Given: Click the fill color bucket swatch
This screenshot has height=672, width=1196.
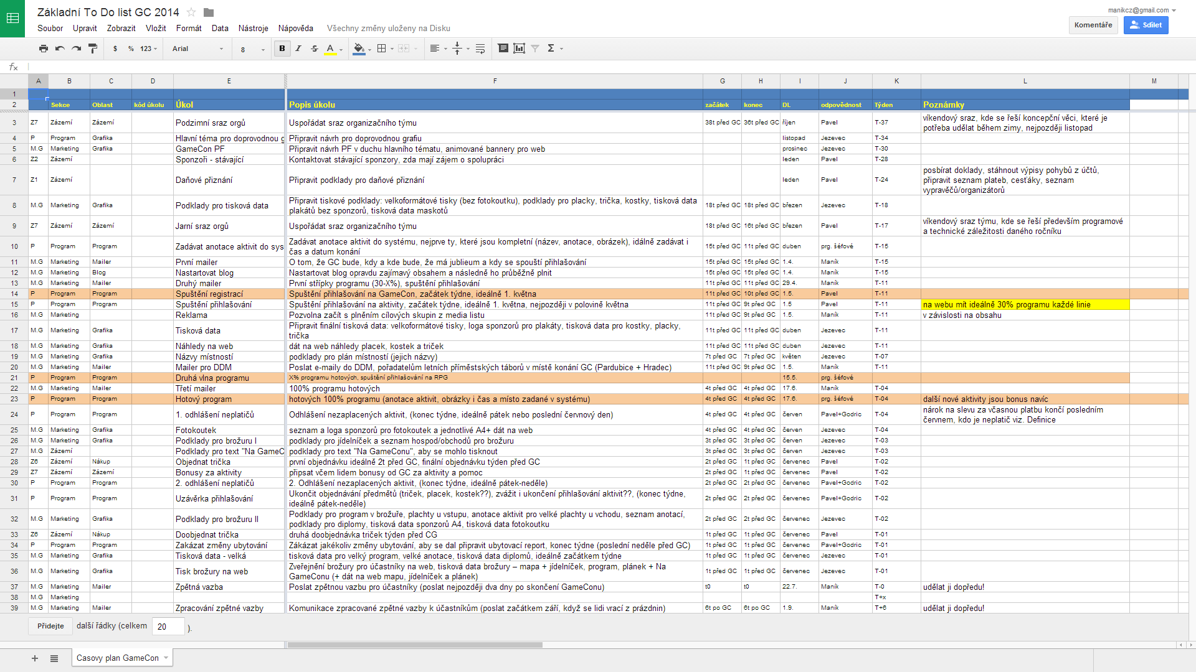Looking at the screenshot, I should click(x=359, y=49).
